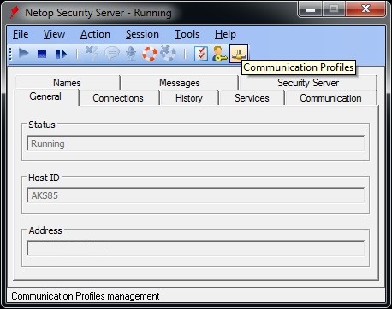Click the Start (play) toolbar icon
The width and height of the screenshot is (392, 309).
click(x=23, y=53)
